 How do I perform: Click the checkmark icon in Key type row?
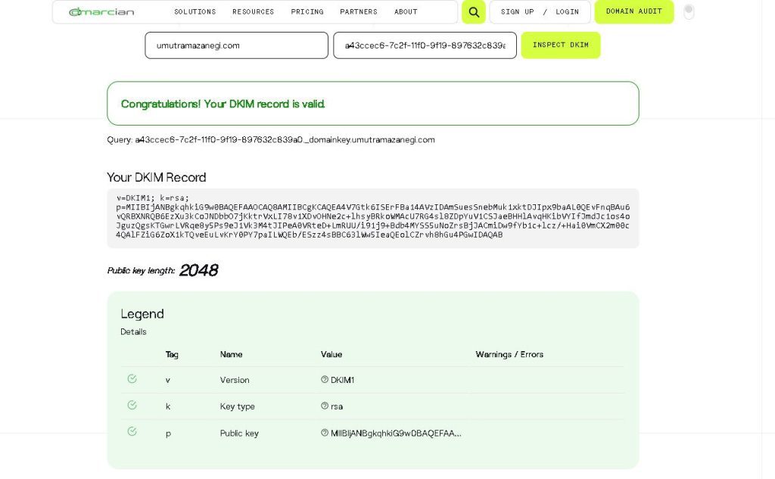(x=132, y=406)
